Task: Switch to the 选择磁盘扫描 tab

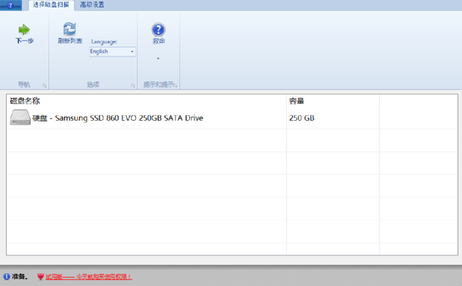Action: 51,5
